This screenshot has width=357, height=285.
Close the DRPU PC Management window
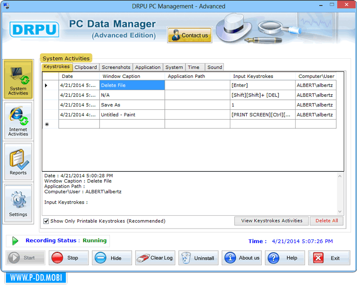click(347, 5)
